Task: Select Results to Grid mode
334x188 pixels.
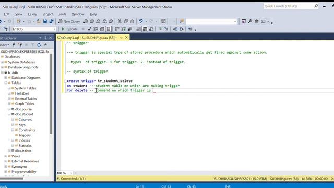Action: pos(145,29)
